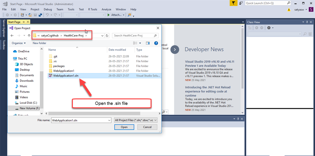Refresh the HealthCare-Proj folder listing

point(107,36)
